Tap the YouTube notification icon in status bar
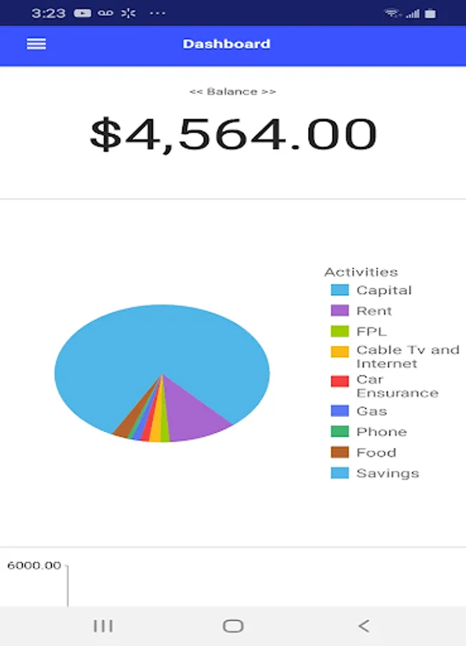 tap(82, 13)
